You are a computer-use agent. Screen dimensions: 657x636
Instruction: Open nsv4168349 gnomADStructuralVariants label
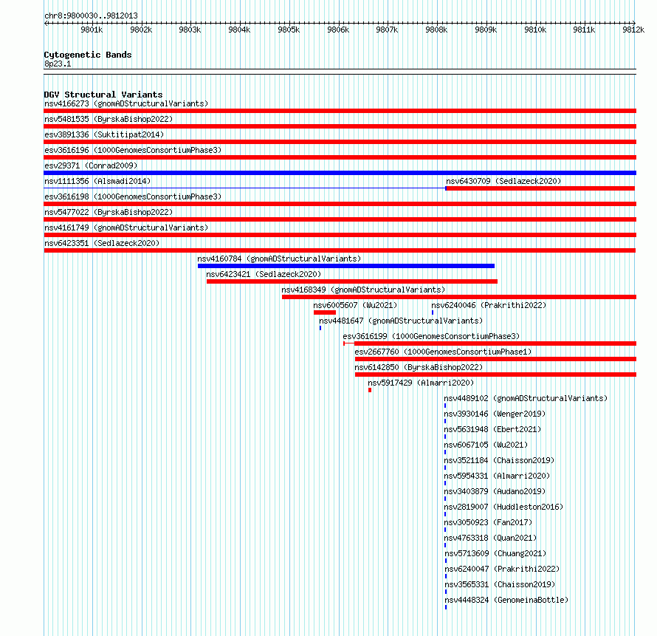click(x=363, y=290)
